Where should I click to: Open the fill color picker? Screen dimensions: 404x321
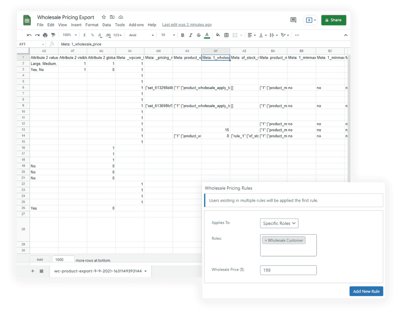pos(218,35)
